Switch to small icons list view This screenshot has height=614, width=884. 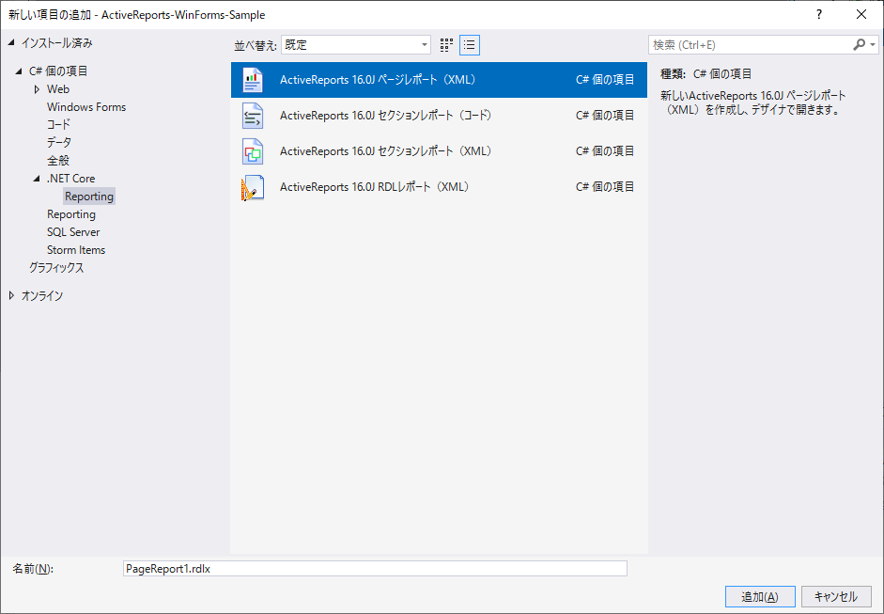point(470,45)
